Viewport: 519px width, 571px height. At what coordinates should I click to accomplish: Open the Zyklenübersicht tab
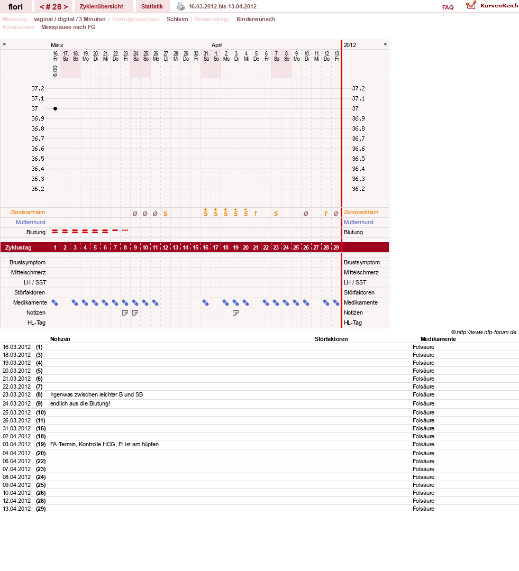pyautogui.click(x=102, y=6)
